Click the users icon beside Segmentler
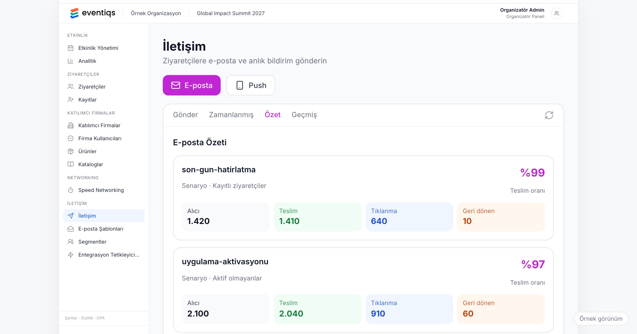Screen dimensions: 637x334 [71, 242]
